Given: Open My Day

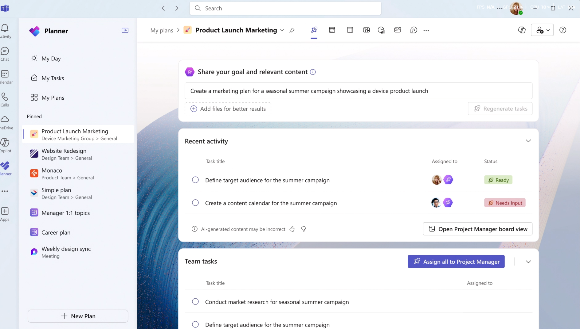Looking at the screenshot, I should coord(78,58).
